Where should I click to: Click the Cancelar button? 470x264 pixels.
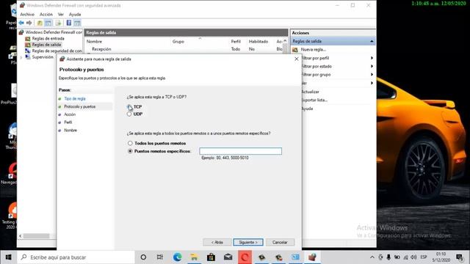pyautogui.click(x=280, y=242)
